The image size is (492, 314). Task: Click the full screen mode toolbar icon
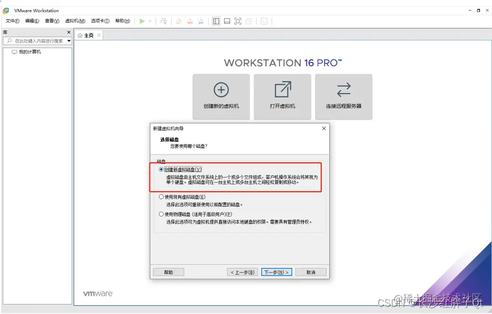click(x=238, y=21)
